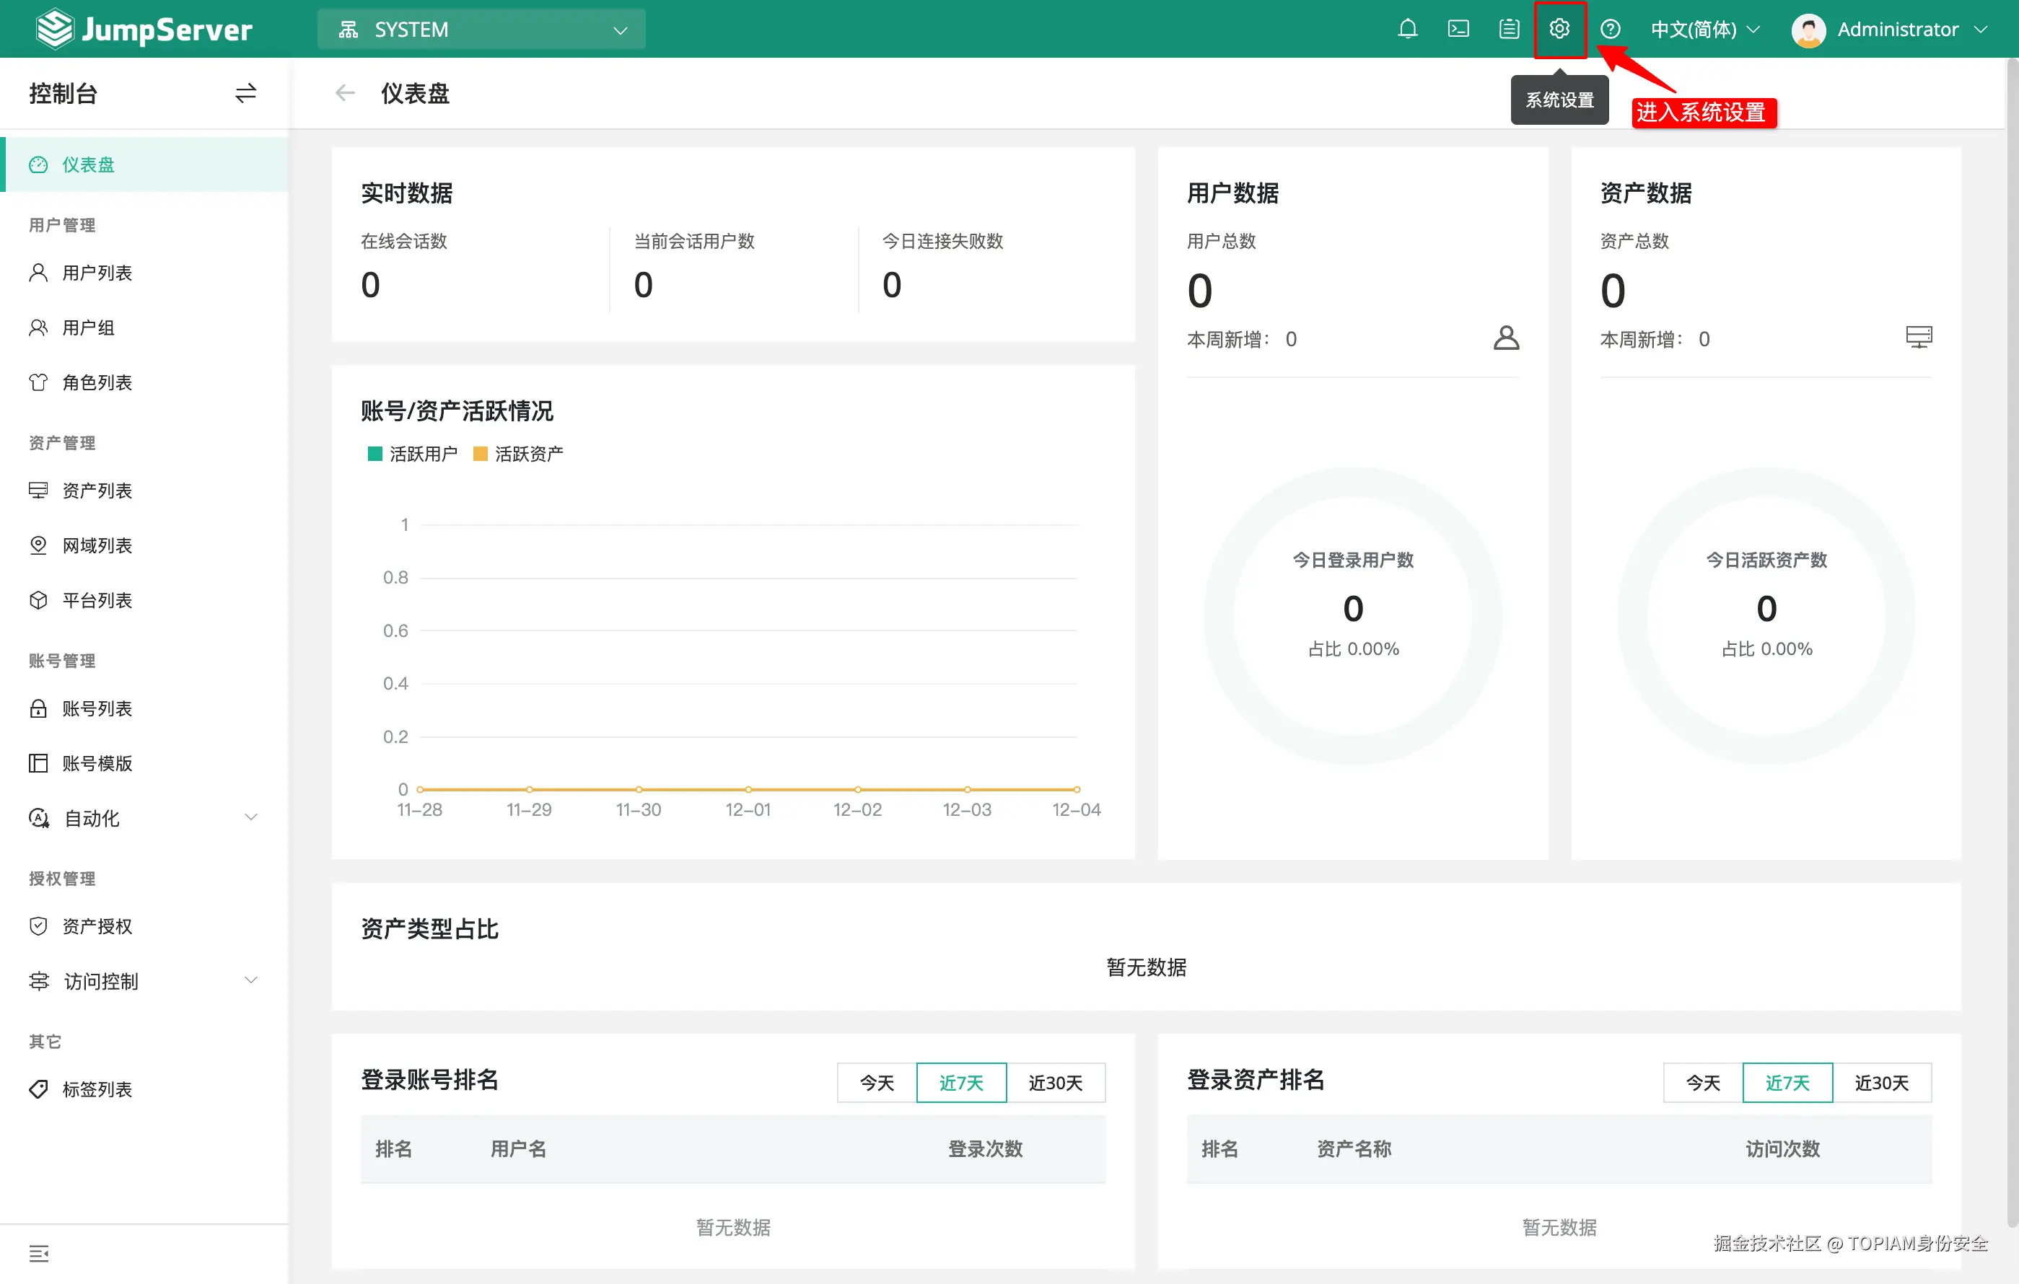Click the back arrow beside 仪表盘
Viewport: 2019px width, 1284px height.
pos(345,93)
